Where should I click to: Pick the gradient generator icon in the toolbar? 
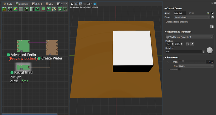32,9
